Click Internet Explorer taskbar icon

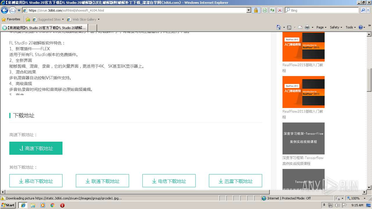pos(23,205)
